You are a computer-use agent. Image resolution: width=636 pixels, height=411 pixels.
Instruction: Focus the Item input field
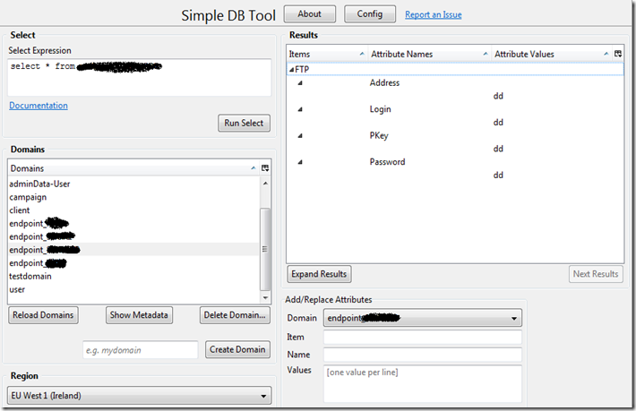coord(423,338)
